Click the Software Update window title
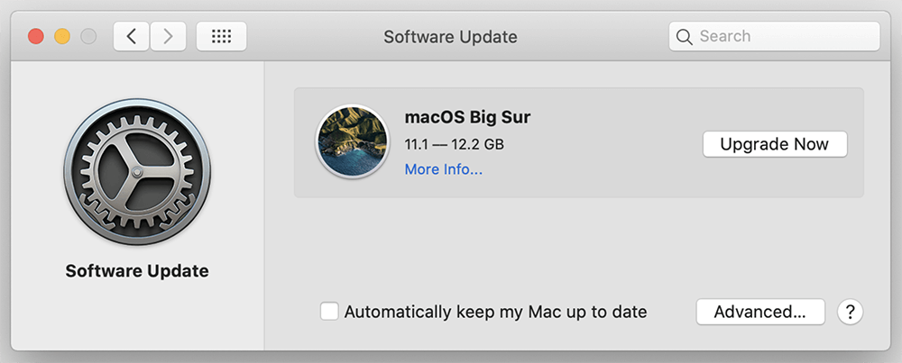 click(450, 37)
